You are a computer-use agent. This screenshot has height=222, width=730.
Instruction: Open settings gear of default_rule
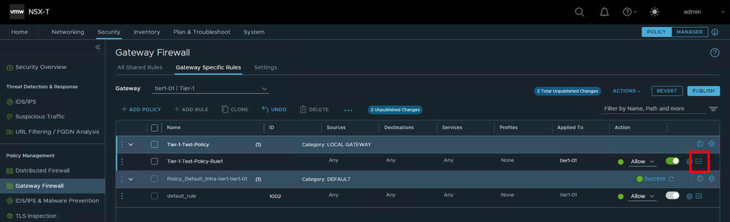pyautogui.click(x=689, y=196)
